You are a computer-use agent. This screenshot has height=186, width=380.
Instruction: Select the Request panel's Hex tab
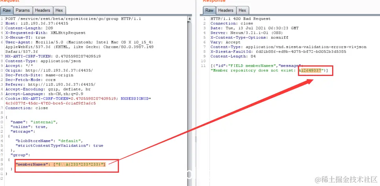point(59,11)
